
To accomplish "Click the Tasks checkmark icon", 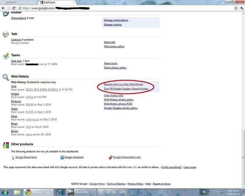I will (6, 56).
